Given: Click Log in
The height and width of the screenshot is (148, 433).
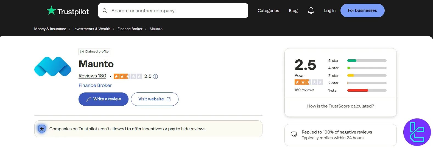Looking at the screenshot, I should (330, 11).
